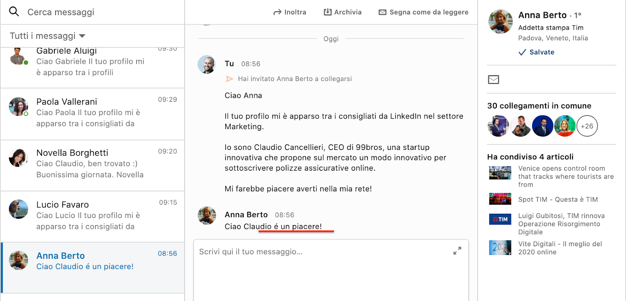
Task: Click the Venice control room article thumbnail
Action: pos(500,173)
